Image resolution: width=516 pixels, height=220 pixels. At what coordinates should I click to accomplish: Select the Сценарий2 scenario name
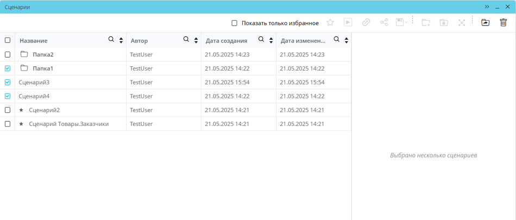click(44, 110)
